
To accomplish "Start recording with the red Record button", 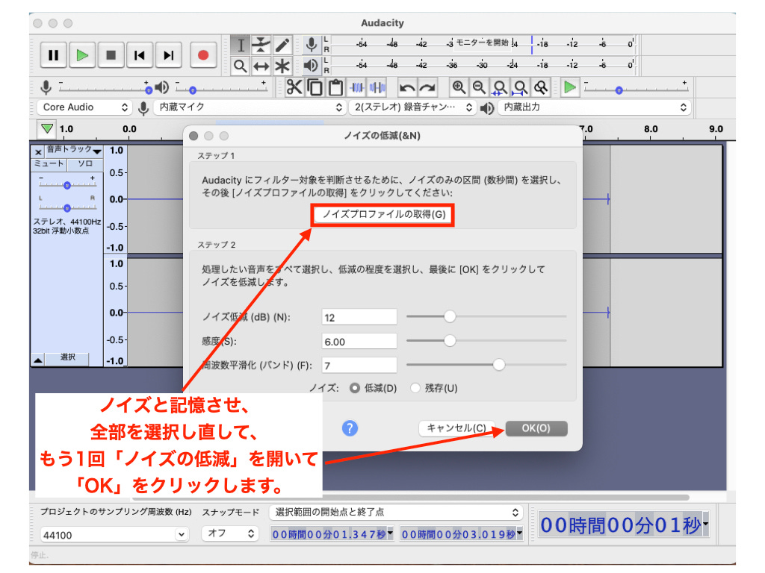I will 203,55.
